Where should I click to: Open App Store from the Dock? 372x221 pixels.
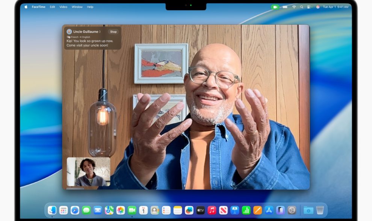click(269, 210)
